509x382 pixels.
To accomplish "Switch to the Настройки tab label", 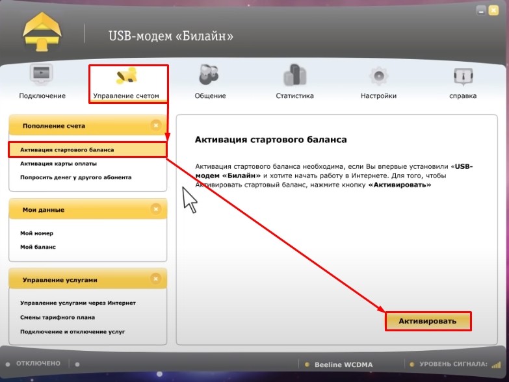I will coord(378,96).
